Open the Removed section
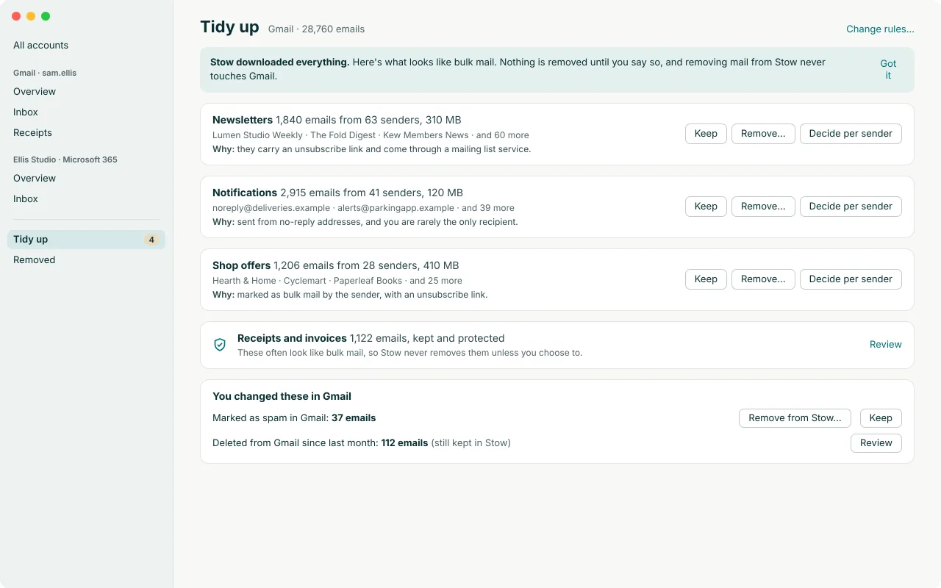Viewport: 941px width, 588px height. point(86,260)
